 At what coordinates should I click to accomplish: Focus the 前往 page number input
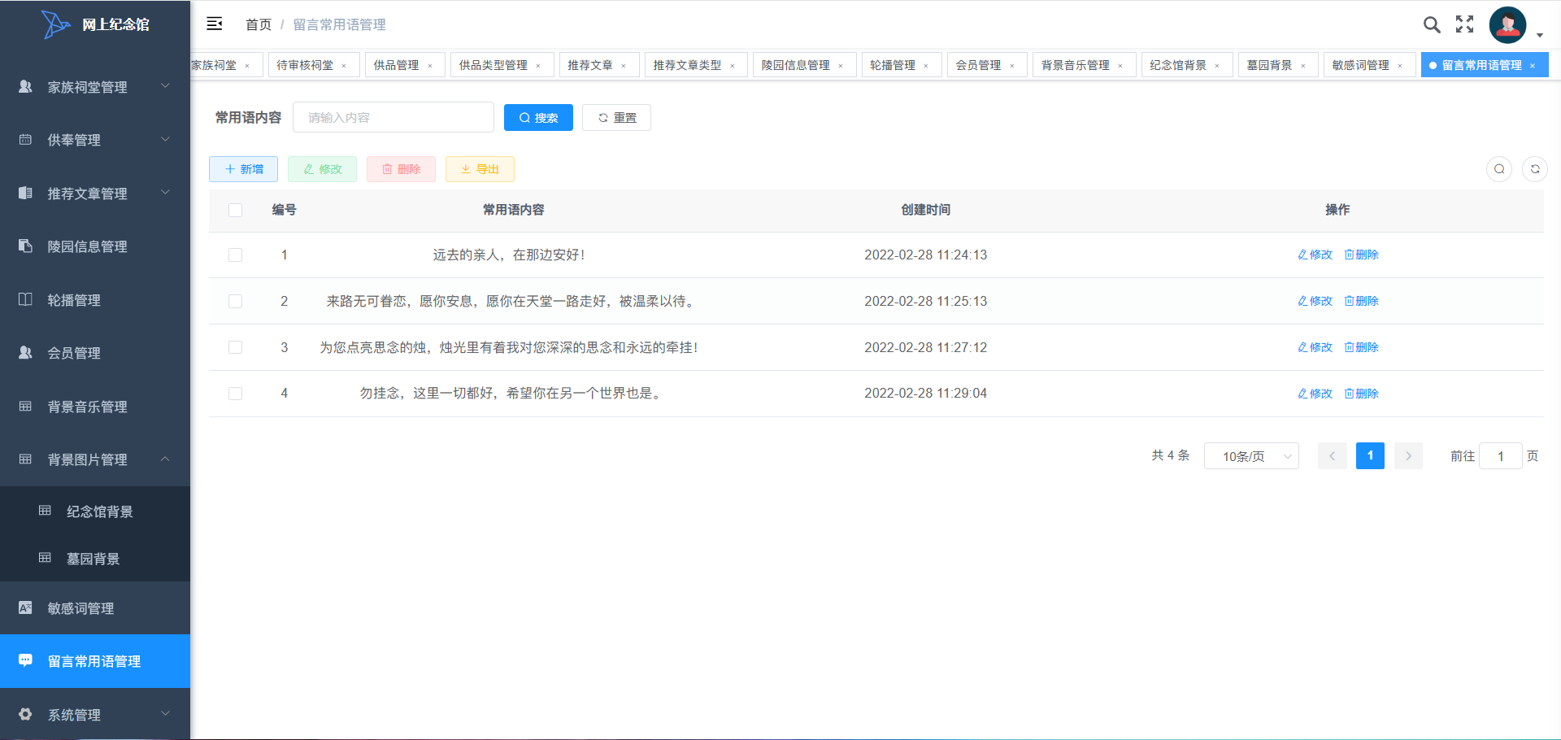pos(1500,456)
